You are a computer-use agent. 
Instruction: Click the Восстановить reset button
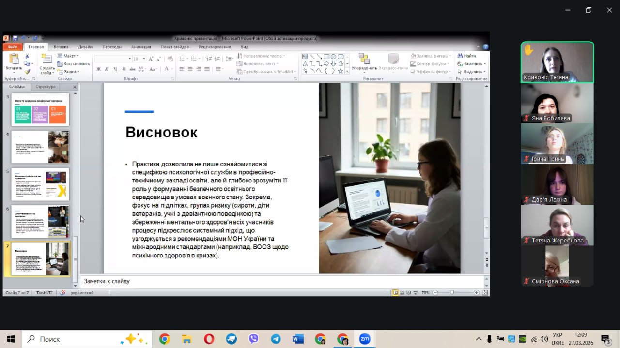click(x=74, y=64)
